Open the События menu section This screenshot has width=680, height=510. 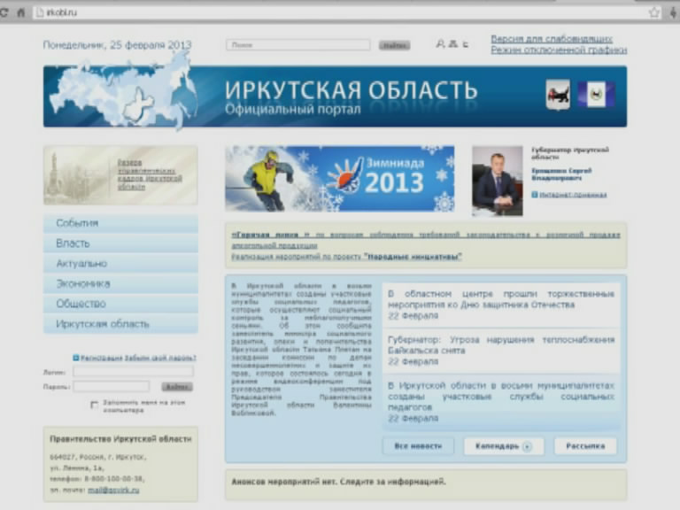pyautogui.click(x=120, y=223)
